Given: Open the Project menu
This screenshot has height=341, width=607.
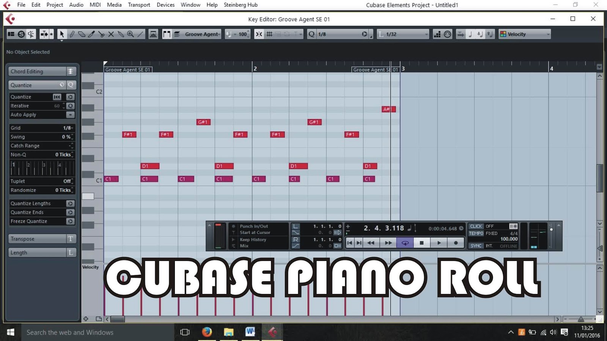Looking at the screenshot, I should point(55,5).
